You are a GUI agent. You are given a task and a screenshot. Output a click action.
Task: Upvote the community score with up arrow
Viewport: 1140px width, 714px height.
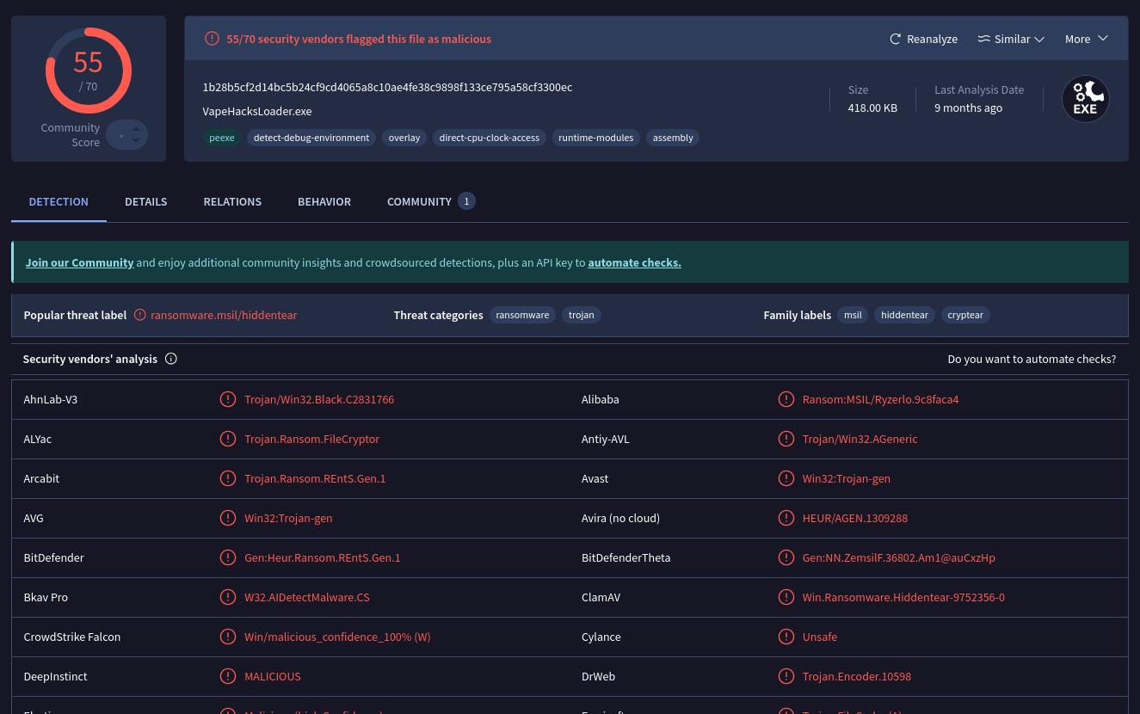pos(136,129)
